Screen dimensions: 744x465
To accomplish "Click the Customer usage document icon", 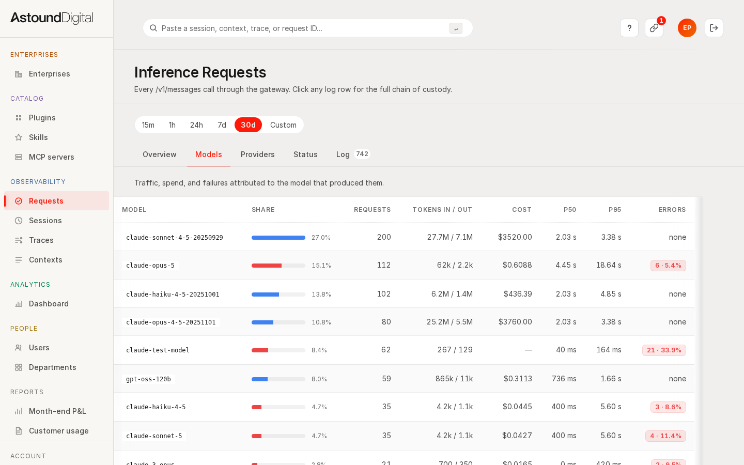I will click(x=19, y=431).
